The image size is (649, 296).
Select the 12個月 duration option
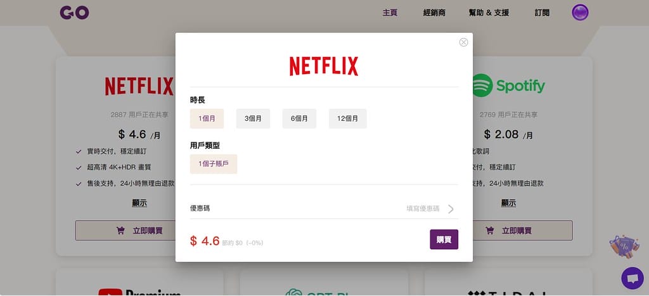pos(347,118)
